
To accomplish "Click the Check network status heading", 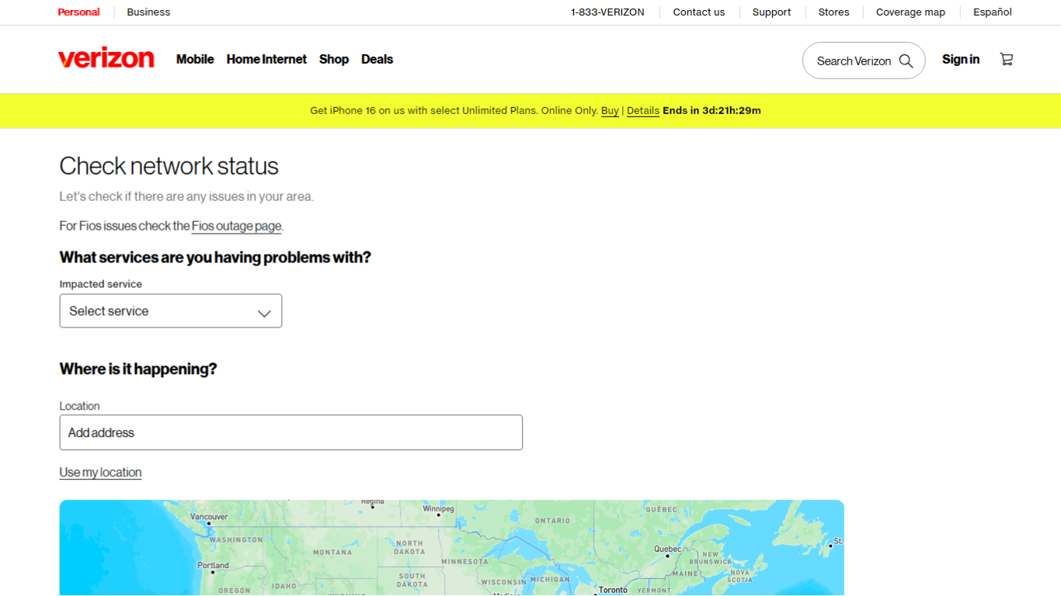I will click(169, 166).
